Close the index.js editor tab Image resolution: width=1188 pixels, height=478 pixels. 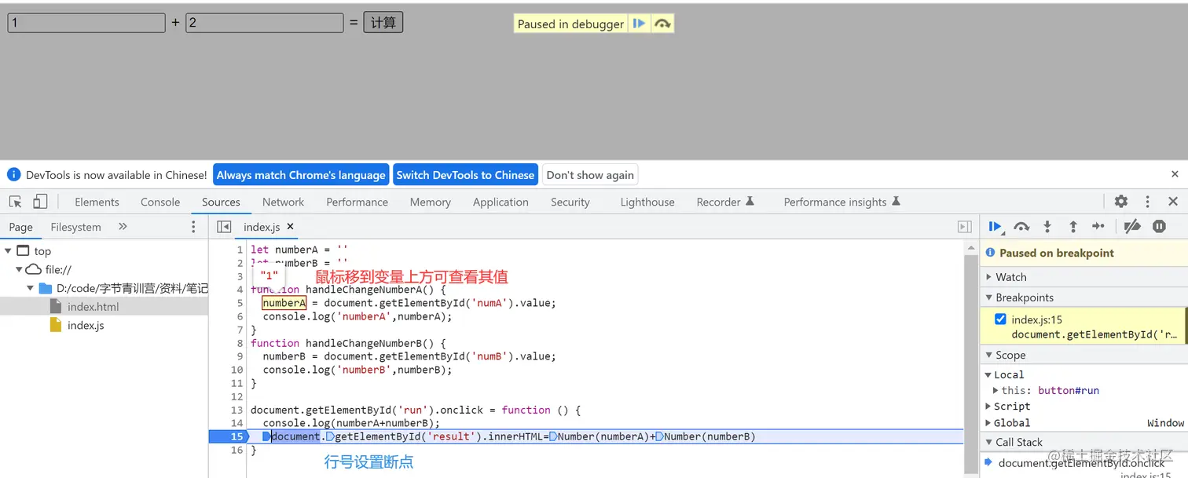click(x=290, y=227)
